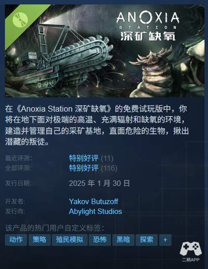Click the 深矿缺氧 Chinese title in banner
The width and height of the screenshot is (208, 269).
148,36
